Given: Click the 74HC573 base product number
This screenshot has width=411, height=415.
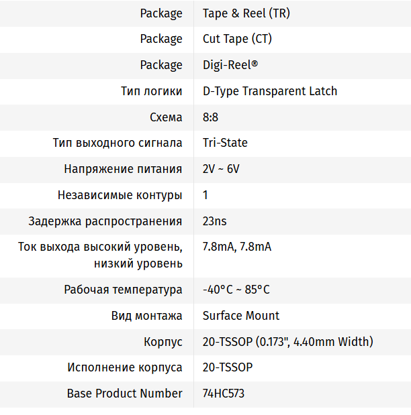Looking at the screenshot, I should pyautogui.click(x=224, y=394).
